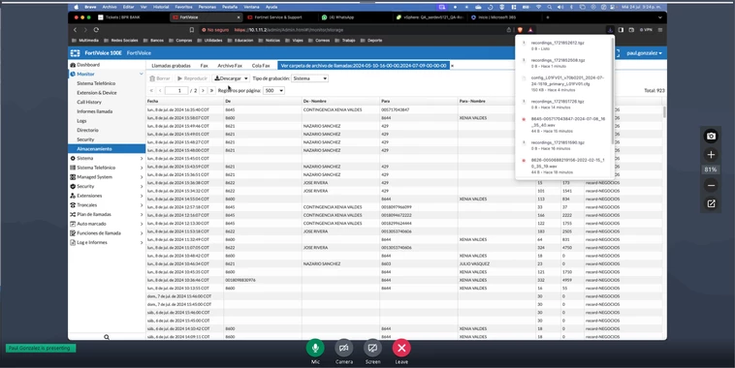Click the sidebar search magnifier icon

(x=107, y=337)
